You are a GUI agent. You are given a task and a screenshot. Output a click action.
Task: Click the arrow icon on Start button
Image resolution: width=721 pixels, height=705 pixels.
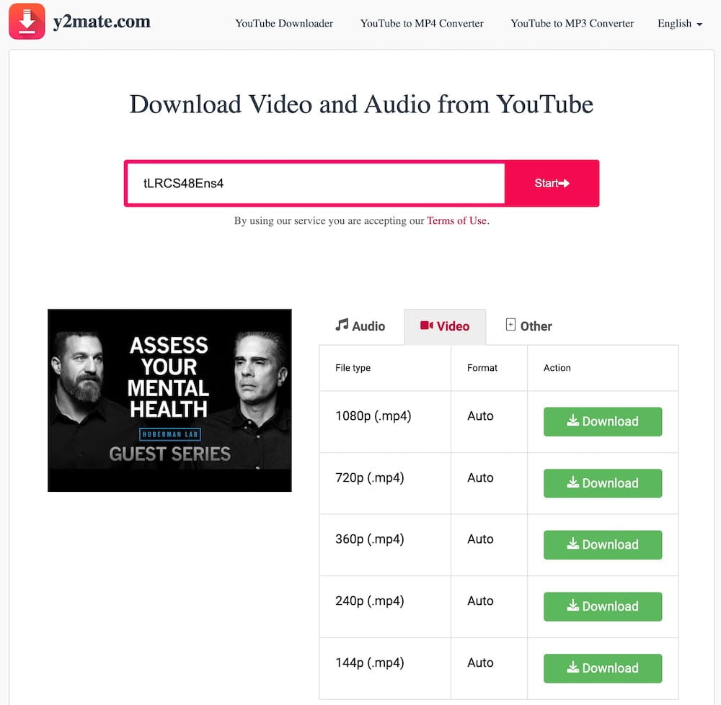pos(565,183)
